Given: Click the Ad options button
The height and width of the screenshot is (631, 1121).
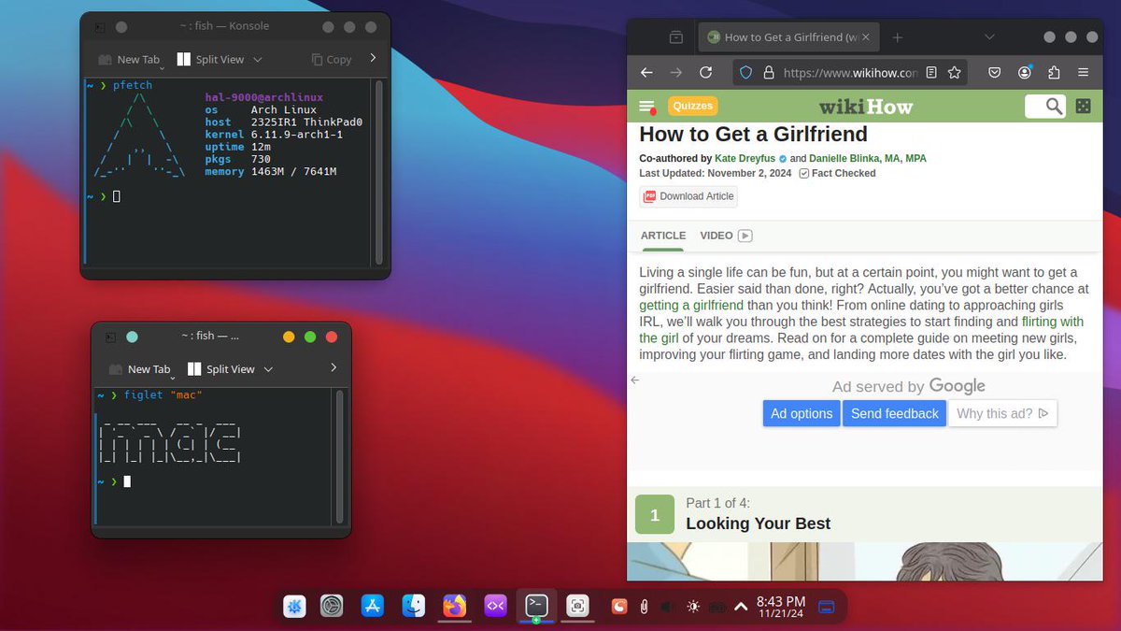Looking at the screenshot, I should pyautogui.click(x=802, y=413).
